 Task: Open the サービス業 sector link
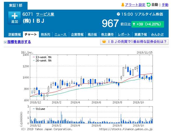point(45,14)
